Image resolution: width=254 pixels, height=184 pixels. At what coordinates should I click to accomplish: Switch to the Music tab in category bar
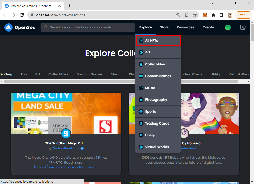pyautogui.click(x=116, y=74)
